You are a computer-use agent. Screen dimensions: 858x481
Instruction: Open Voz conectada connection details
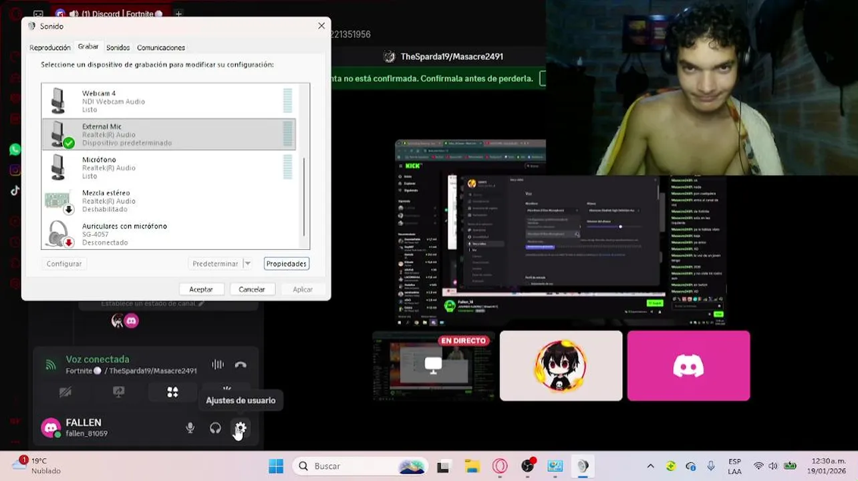point(98,359)
